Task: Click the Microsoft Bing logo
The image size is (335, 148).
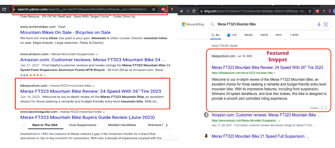Action: coord(193,24)
